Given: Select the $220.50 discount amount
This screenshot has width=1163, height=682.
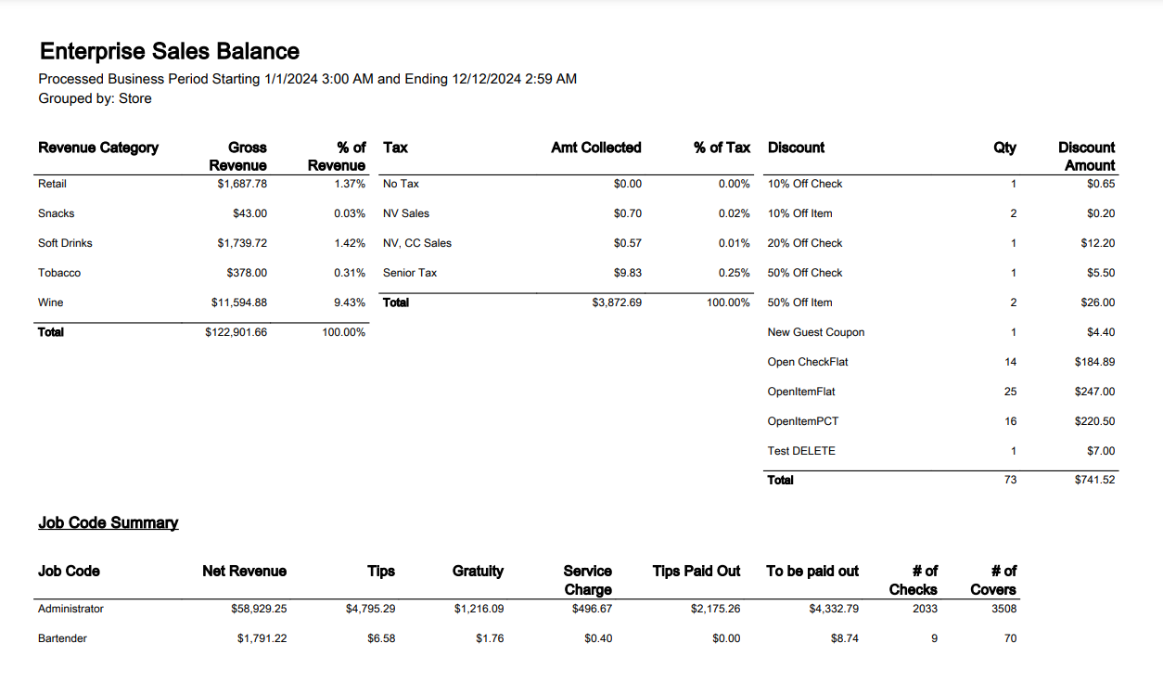Looking at the screenshot, I should pyautogui.click(x=1095, y=421).
